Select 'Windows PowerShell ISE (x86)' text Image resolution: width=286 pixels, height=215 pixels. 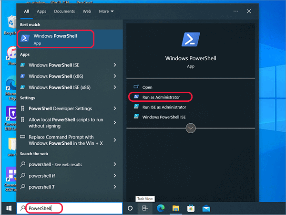coord(60,87)
